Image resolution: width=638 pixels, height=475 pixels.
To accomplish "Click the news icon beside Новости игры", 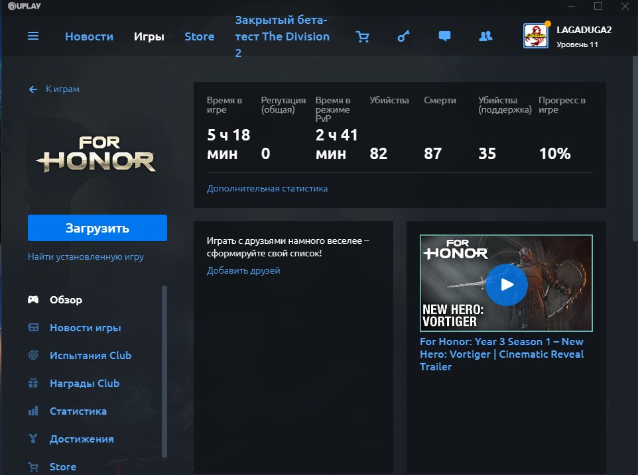I will (33, 327).
